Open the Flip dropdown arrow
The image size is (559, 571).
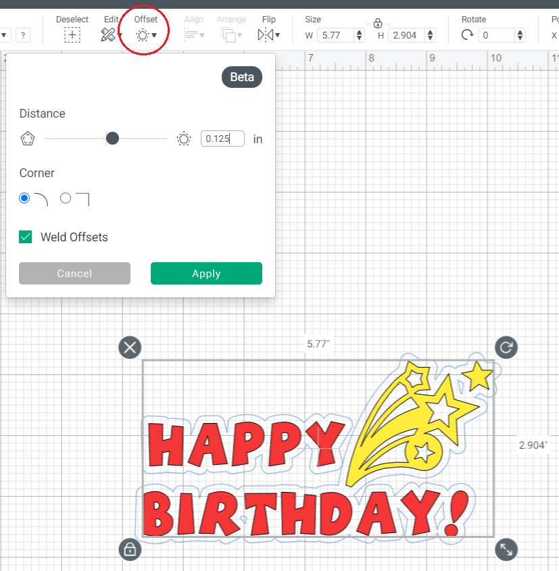(x=276, y=35)
